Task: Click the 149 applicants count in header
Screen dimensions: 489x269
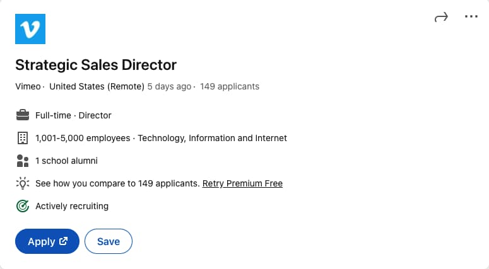Action: point(230,86)
